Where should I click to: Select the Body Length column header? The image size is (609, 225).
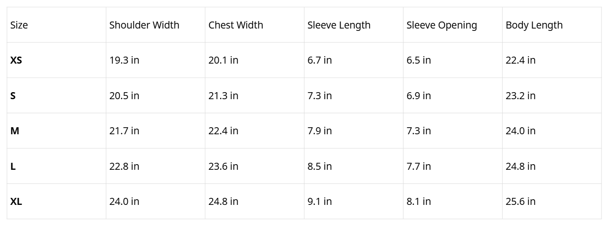click(x=534, y=25)
